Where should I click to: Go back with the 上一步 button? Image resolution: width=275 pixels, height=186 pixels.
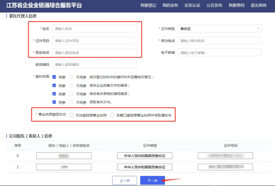(124, 180)
